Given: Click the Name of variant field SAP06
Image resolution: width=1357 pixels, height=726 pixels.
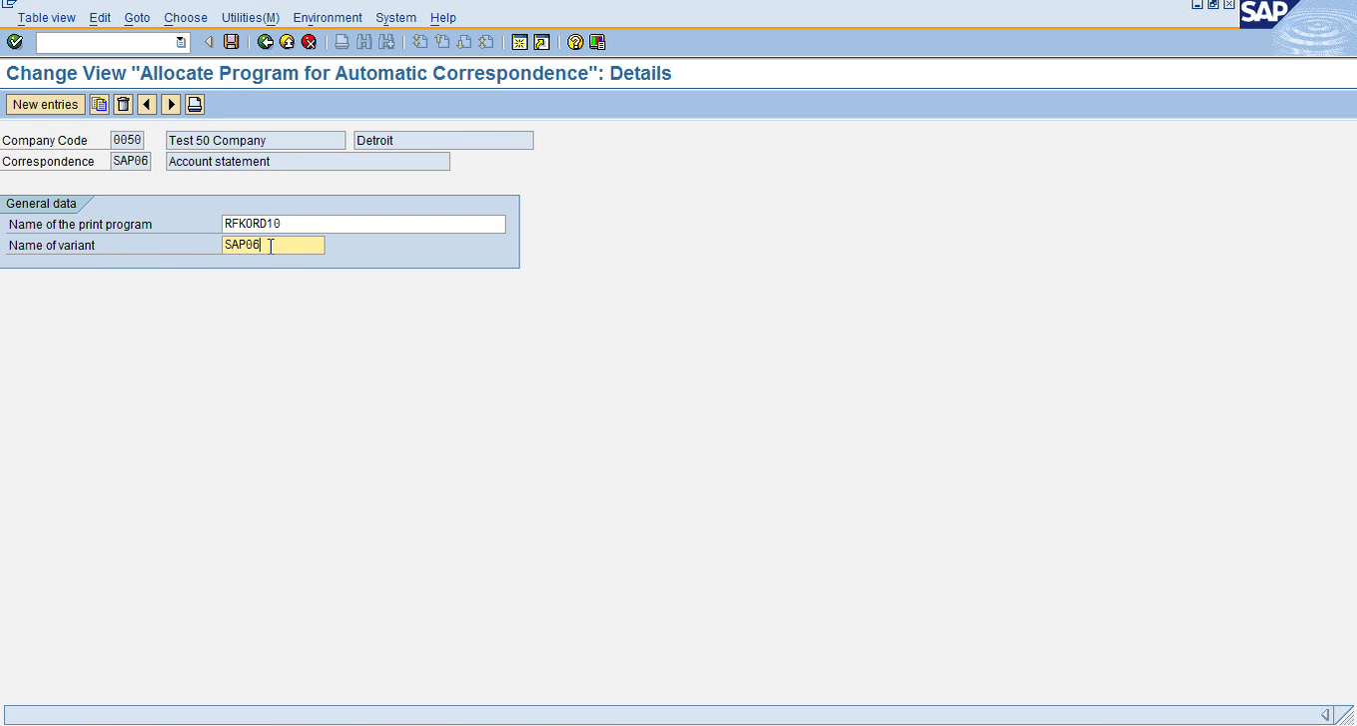Looking at the screenshot, I should pyautogui.click(x=274, y=246).
